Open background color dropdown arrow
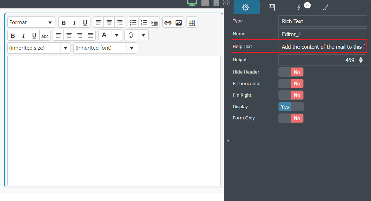This screenshot has height=201, width=371. 143,35
